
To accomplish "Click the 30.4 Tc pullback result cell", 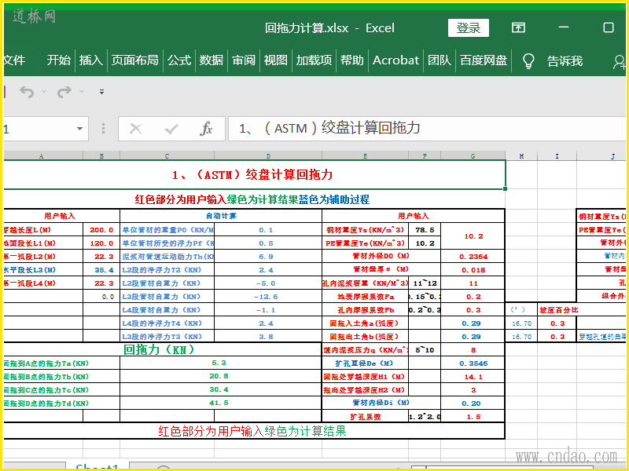I will click(221, 389).
